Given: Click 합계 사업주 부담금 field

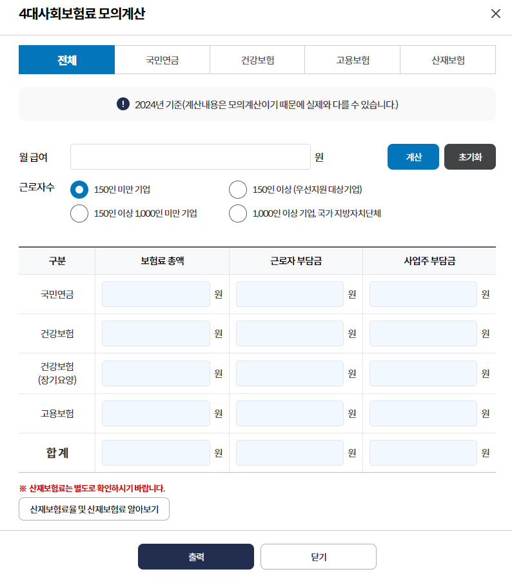Looking at the screenshot, I should pyautogui.click(x=423, y=453).
